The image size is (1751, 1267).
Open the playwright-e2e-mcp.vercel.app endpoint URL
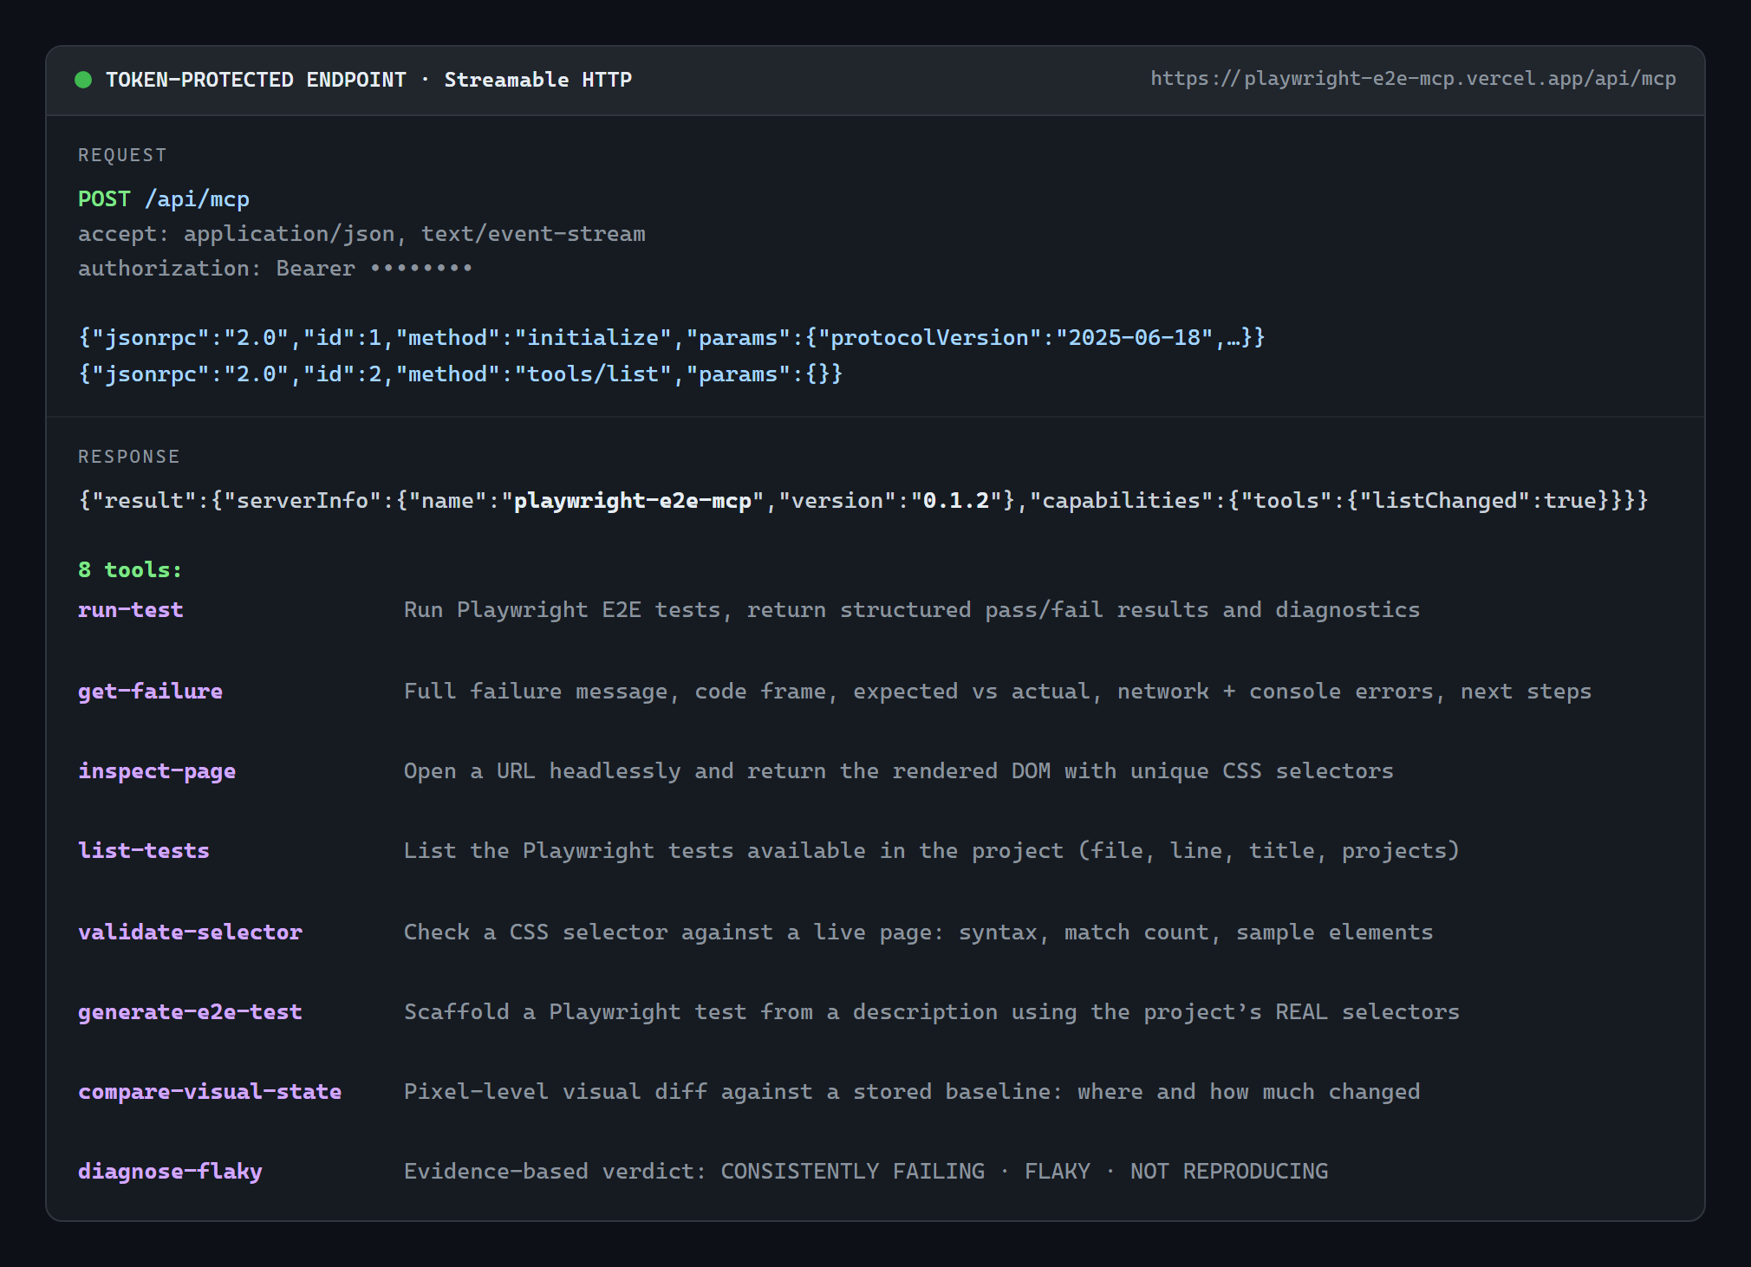point(1413,79)
